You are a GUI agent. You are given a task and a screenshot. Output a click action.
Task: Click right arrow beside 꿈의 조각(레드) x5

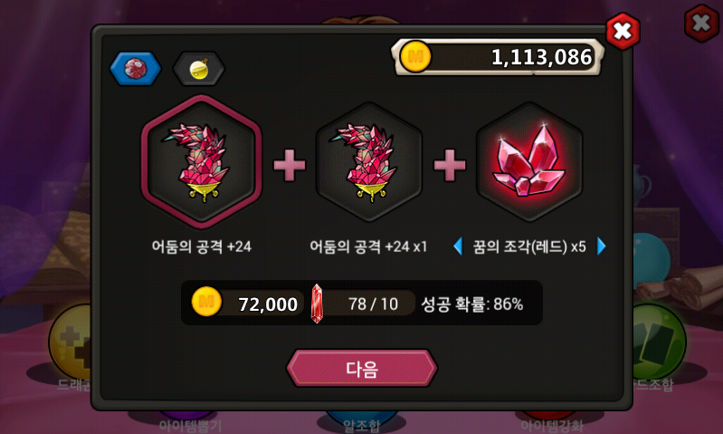coord(601,246)
